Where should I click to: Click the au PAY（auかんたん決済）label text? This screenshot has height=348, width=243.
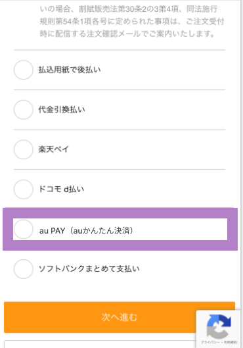point(87,231)
